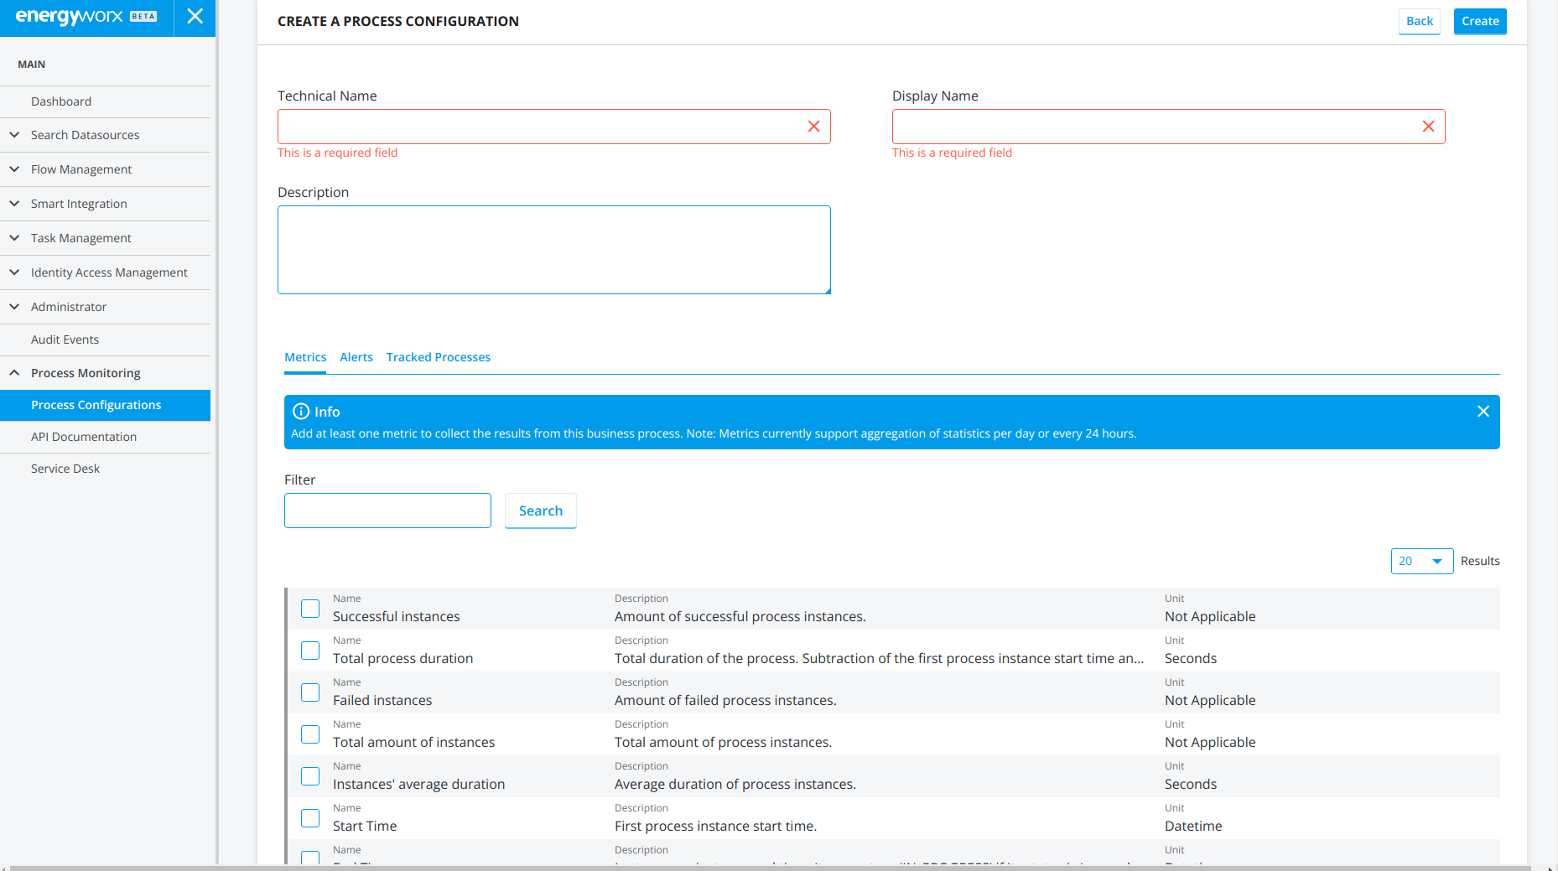The width and height of the screenshot is (1558, 871).
Task: Click into the Filter input field
Action: [387, 511]
